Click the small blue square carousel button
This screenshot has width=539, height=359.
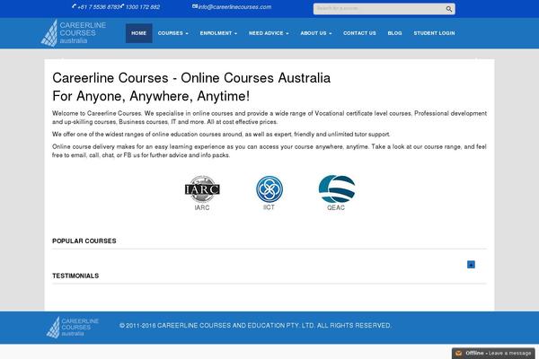[471, 264]
